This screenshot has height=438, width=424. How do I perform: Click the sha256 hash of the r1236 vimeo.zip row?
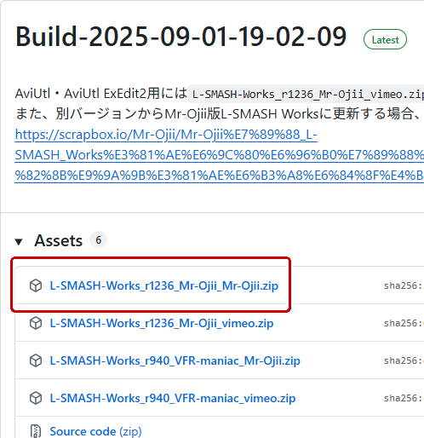pyautogui.click(x=404, y=323)
